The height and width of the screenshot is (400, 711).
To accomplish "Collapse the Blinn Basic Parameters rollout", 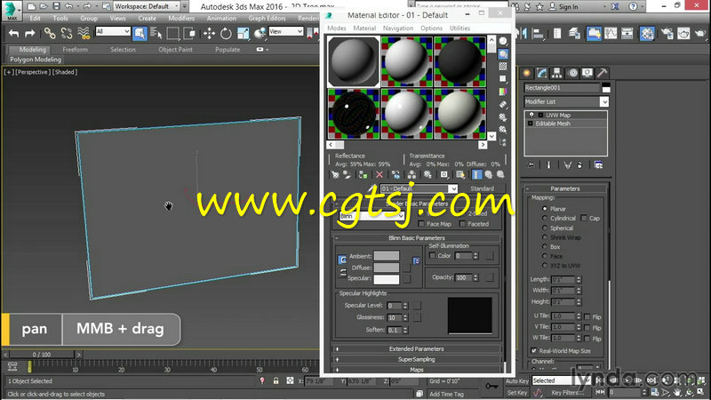I will click(x=416, y=237).
